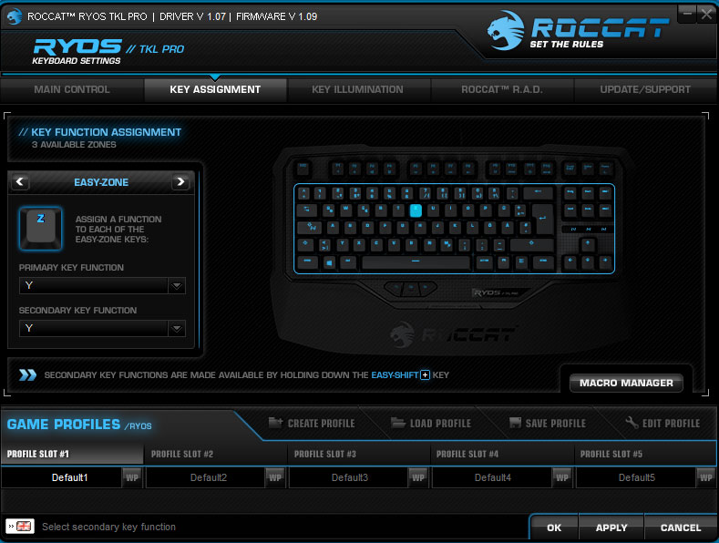Toggle the WP button for Default1 profile
The image size is (719, 543).
[x=132, y=477]
